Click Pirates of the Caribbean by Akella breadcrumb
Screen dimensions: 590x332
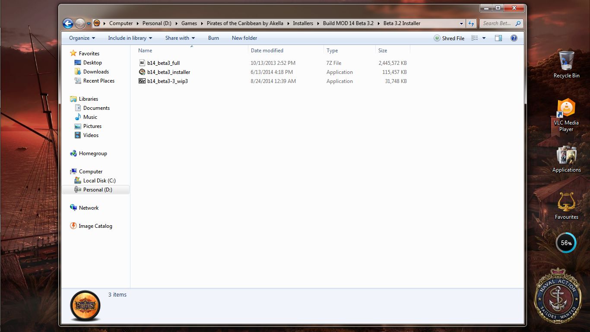[245, 23]
